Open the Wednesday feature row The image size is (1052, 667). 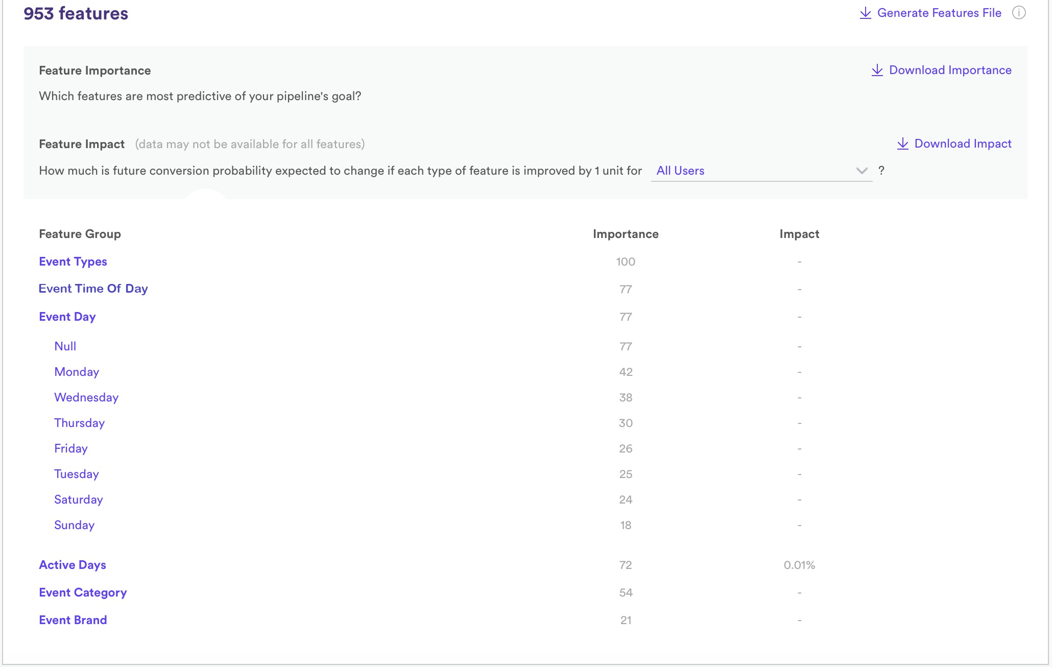pos(86,397)
